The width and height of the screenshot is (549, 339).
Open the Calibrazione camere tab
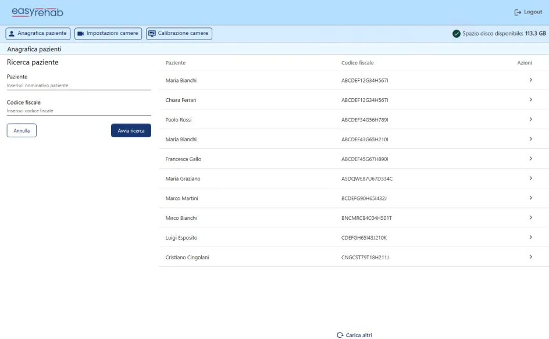(179, 34)
